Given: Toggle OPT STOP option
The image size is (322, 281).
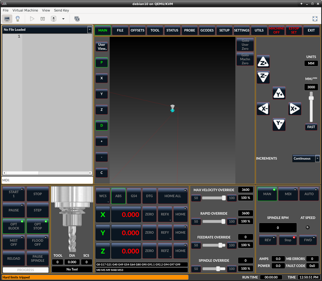Looking at the screenshot, I should tap(38, 226).
